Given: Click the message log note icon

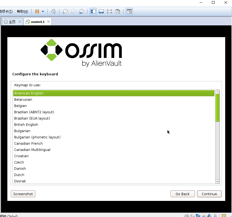Looking at the screenshot, I should click(224, 216).
